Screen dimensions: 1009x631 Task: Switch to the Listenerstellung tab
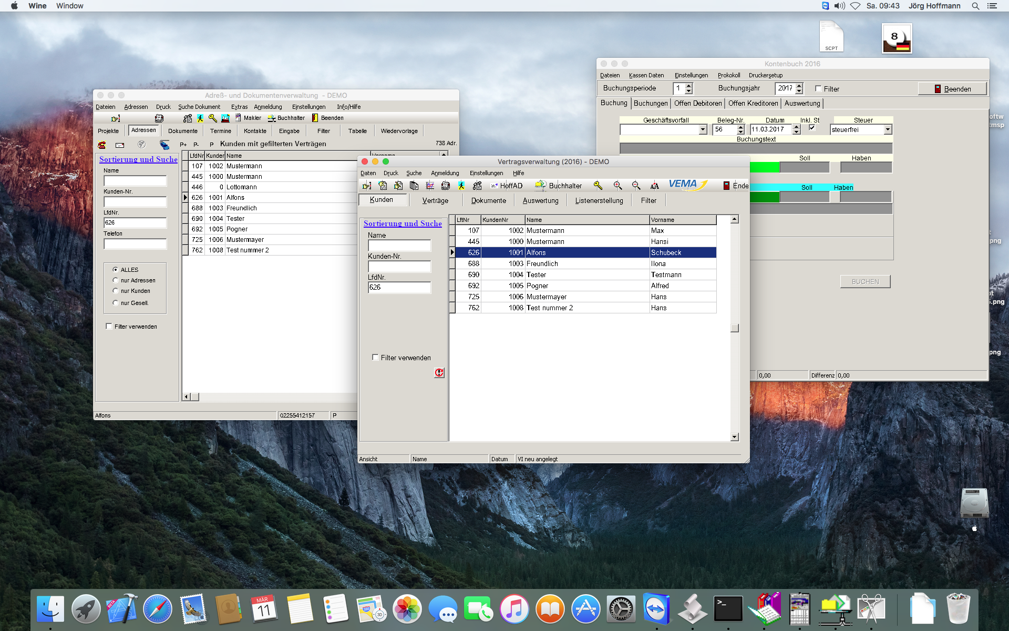[599, 201]
